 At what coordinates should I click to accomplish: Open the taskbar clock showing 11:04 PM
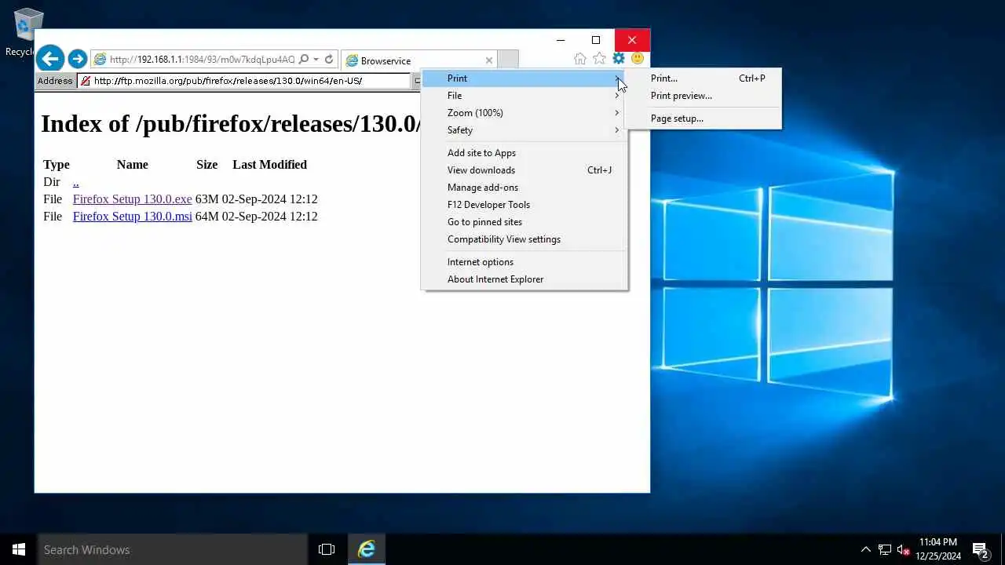(x=938, y=549)
